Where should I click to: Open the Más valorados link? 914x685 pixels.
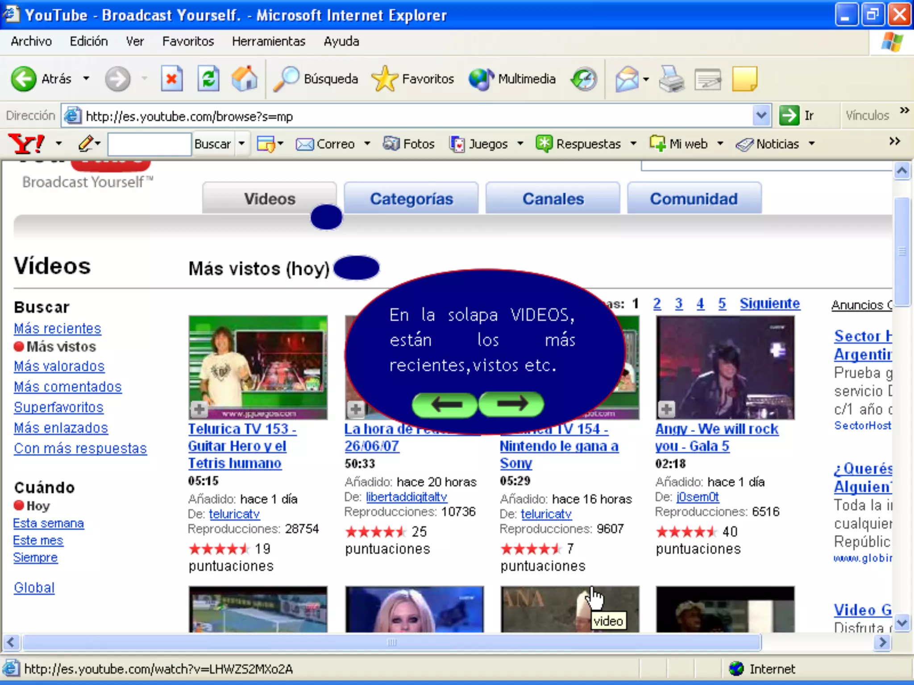tap(59, 366)
